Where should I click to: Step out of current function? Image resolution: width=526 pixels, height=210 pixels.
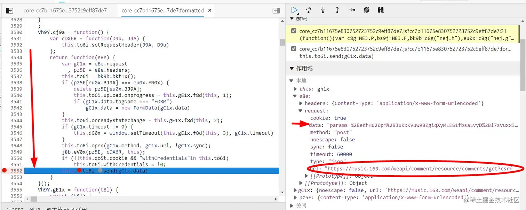(x=337, y=10)
